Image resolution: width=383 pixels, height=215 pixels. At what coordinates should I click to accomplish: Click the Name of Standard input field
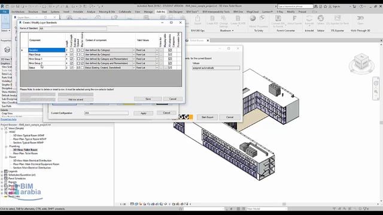point(73,29)
